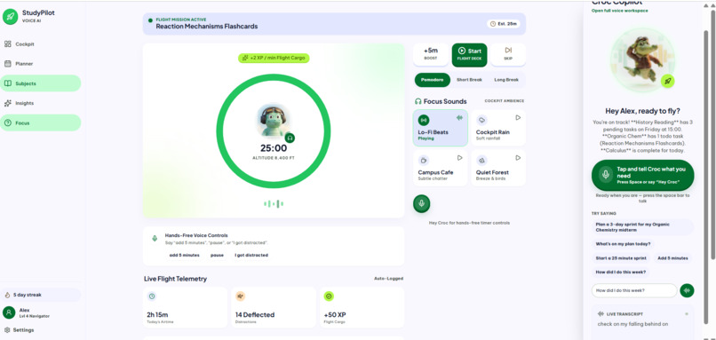Click the Cockpit Rain cloud icon
This screenshot has height=340, width=716.
click(x=481, y=120)
